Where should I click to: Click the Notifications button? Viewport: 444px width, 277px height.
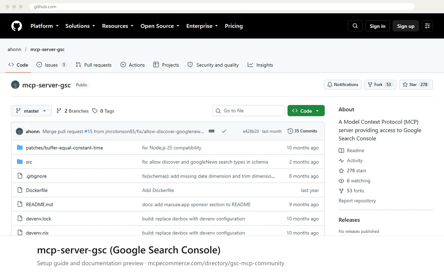(x=343, y=85)
